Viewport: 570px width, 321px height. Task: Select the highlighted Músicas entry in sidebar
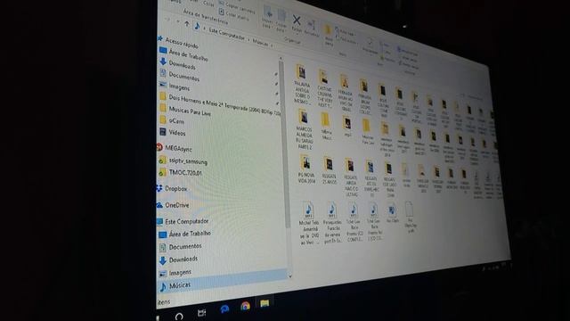tap(222, 282)
